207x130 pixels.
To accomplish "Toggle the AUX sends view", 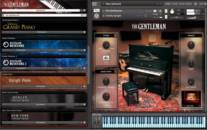I will pos(201,4).
